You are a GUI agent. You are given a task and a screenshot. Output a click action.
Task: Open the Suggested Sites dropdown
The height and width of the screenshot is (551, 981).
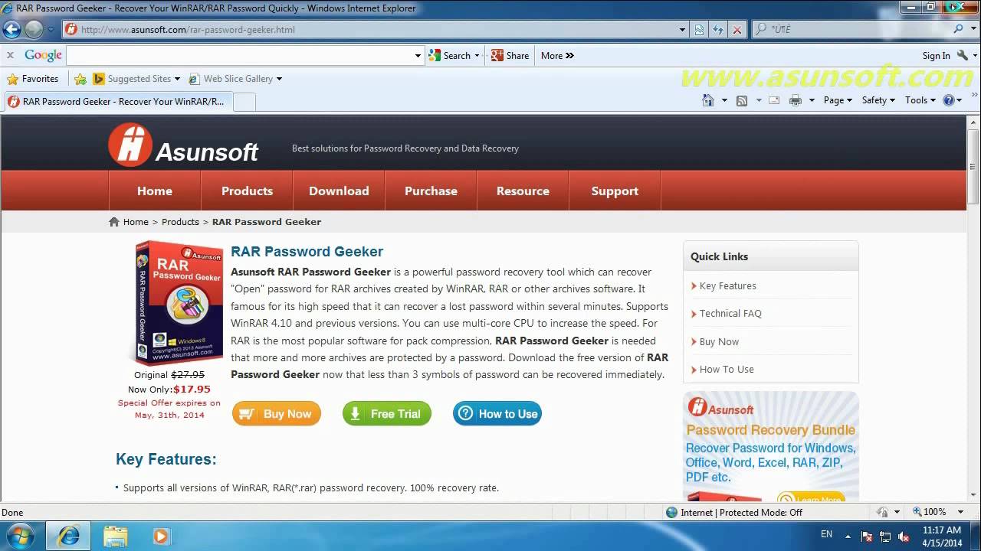click(177, 79)
